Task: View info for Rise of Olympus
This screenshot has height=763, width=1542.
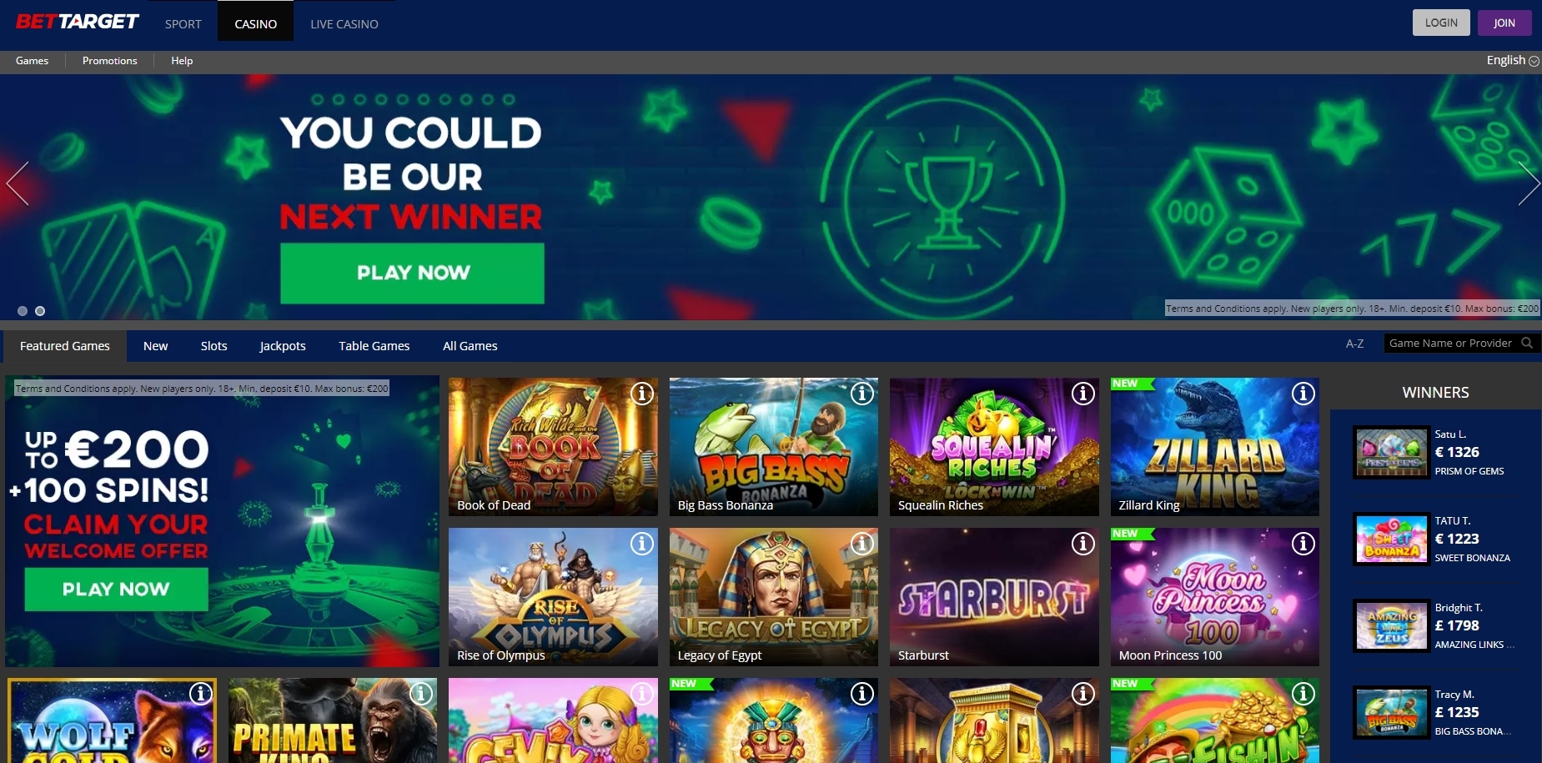Action: coord(642,544)
